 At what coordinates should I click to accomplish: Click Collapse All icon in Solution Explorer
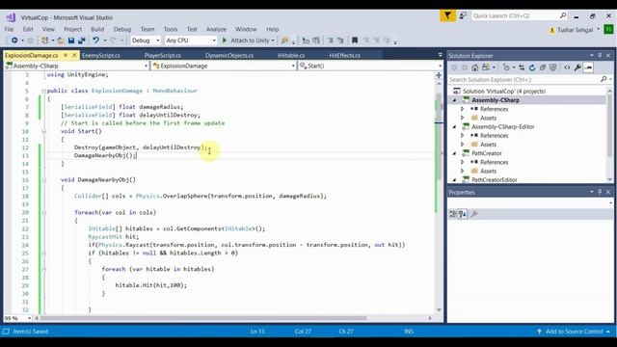click(543, 67)
